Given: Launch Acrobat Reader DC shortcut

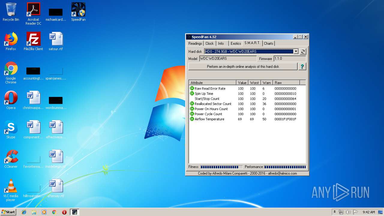Looking at the screenshot, I should point(33,14).
